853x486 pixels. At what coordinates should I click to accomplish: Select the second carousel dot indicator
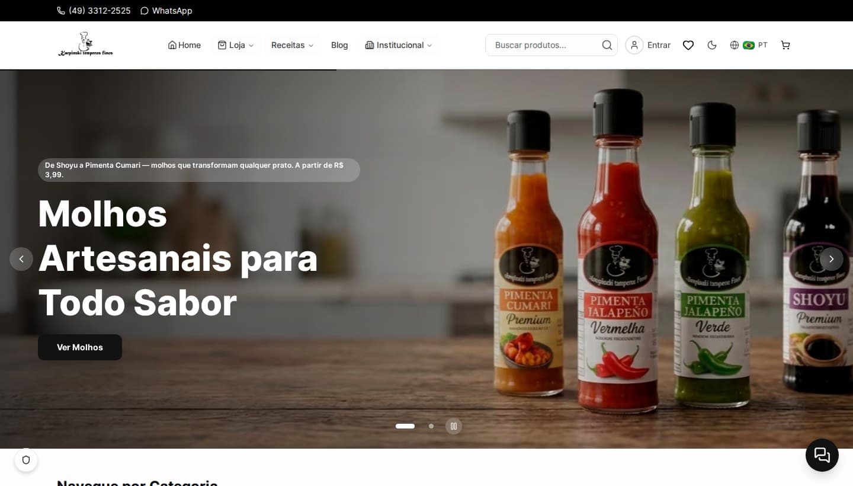coord(431,426)
